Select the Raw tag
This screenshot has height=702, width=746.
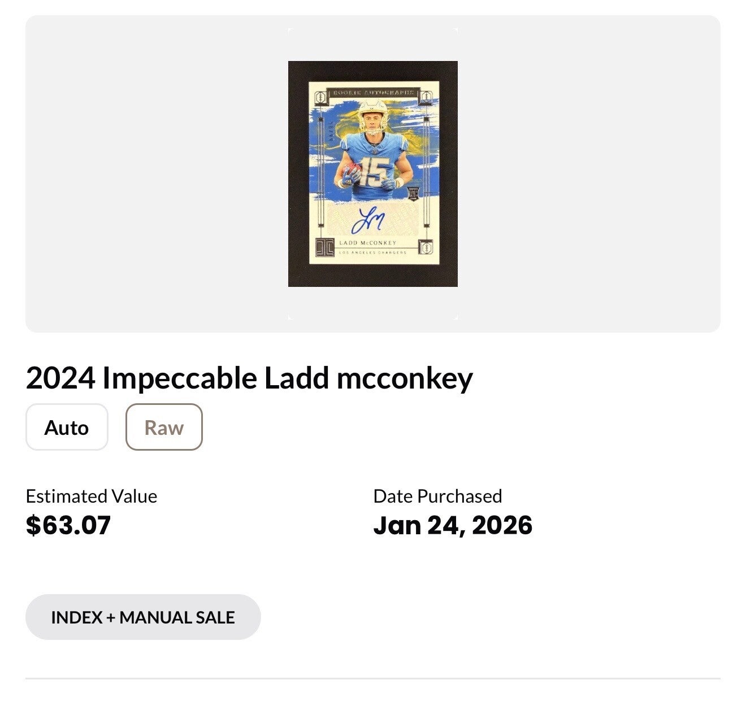point(164,428)
